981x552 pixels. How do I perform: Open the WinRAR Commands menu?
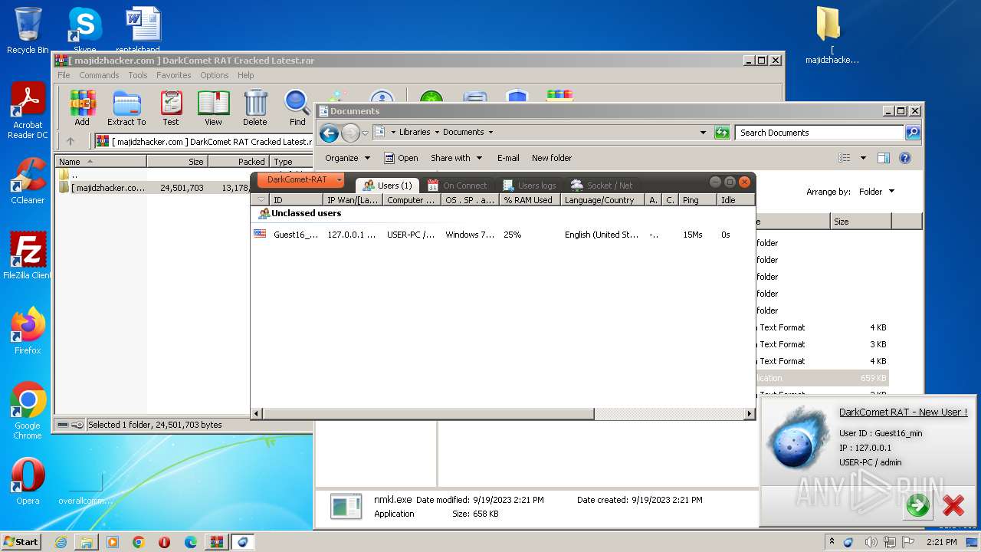click(x=99, y=75)
